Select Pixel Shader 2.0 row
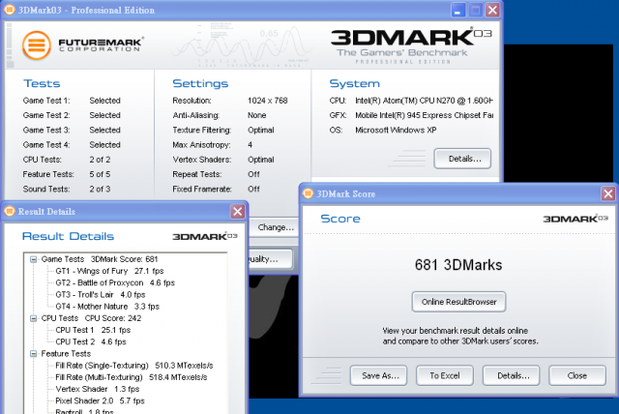 point(100,401)
